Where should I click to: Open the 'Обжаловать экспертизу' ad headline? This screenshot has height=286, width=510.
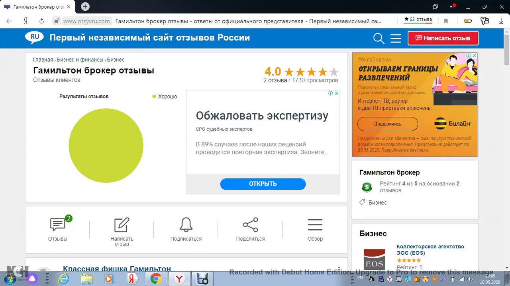[x=262, y=116]
